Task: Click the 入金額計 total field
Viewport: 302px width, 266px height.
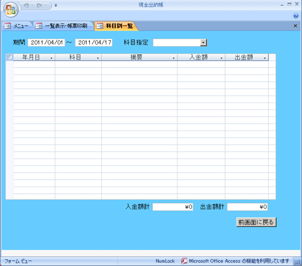Action: click(x=173, y=207)
